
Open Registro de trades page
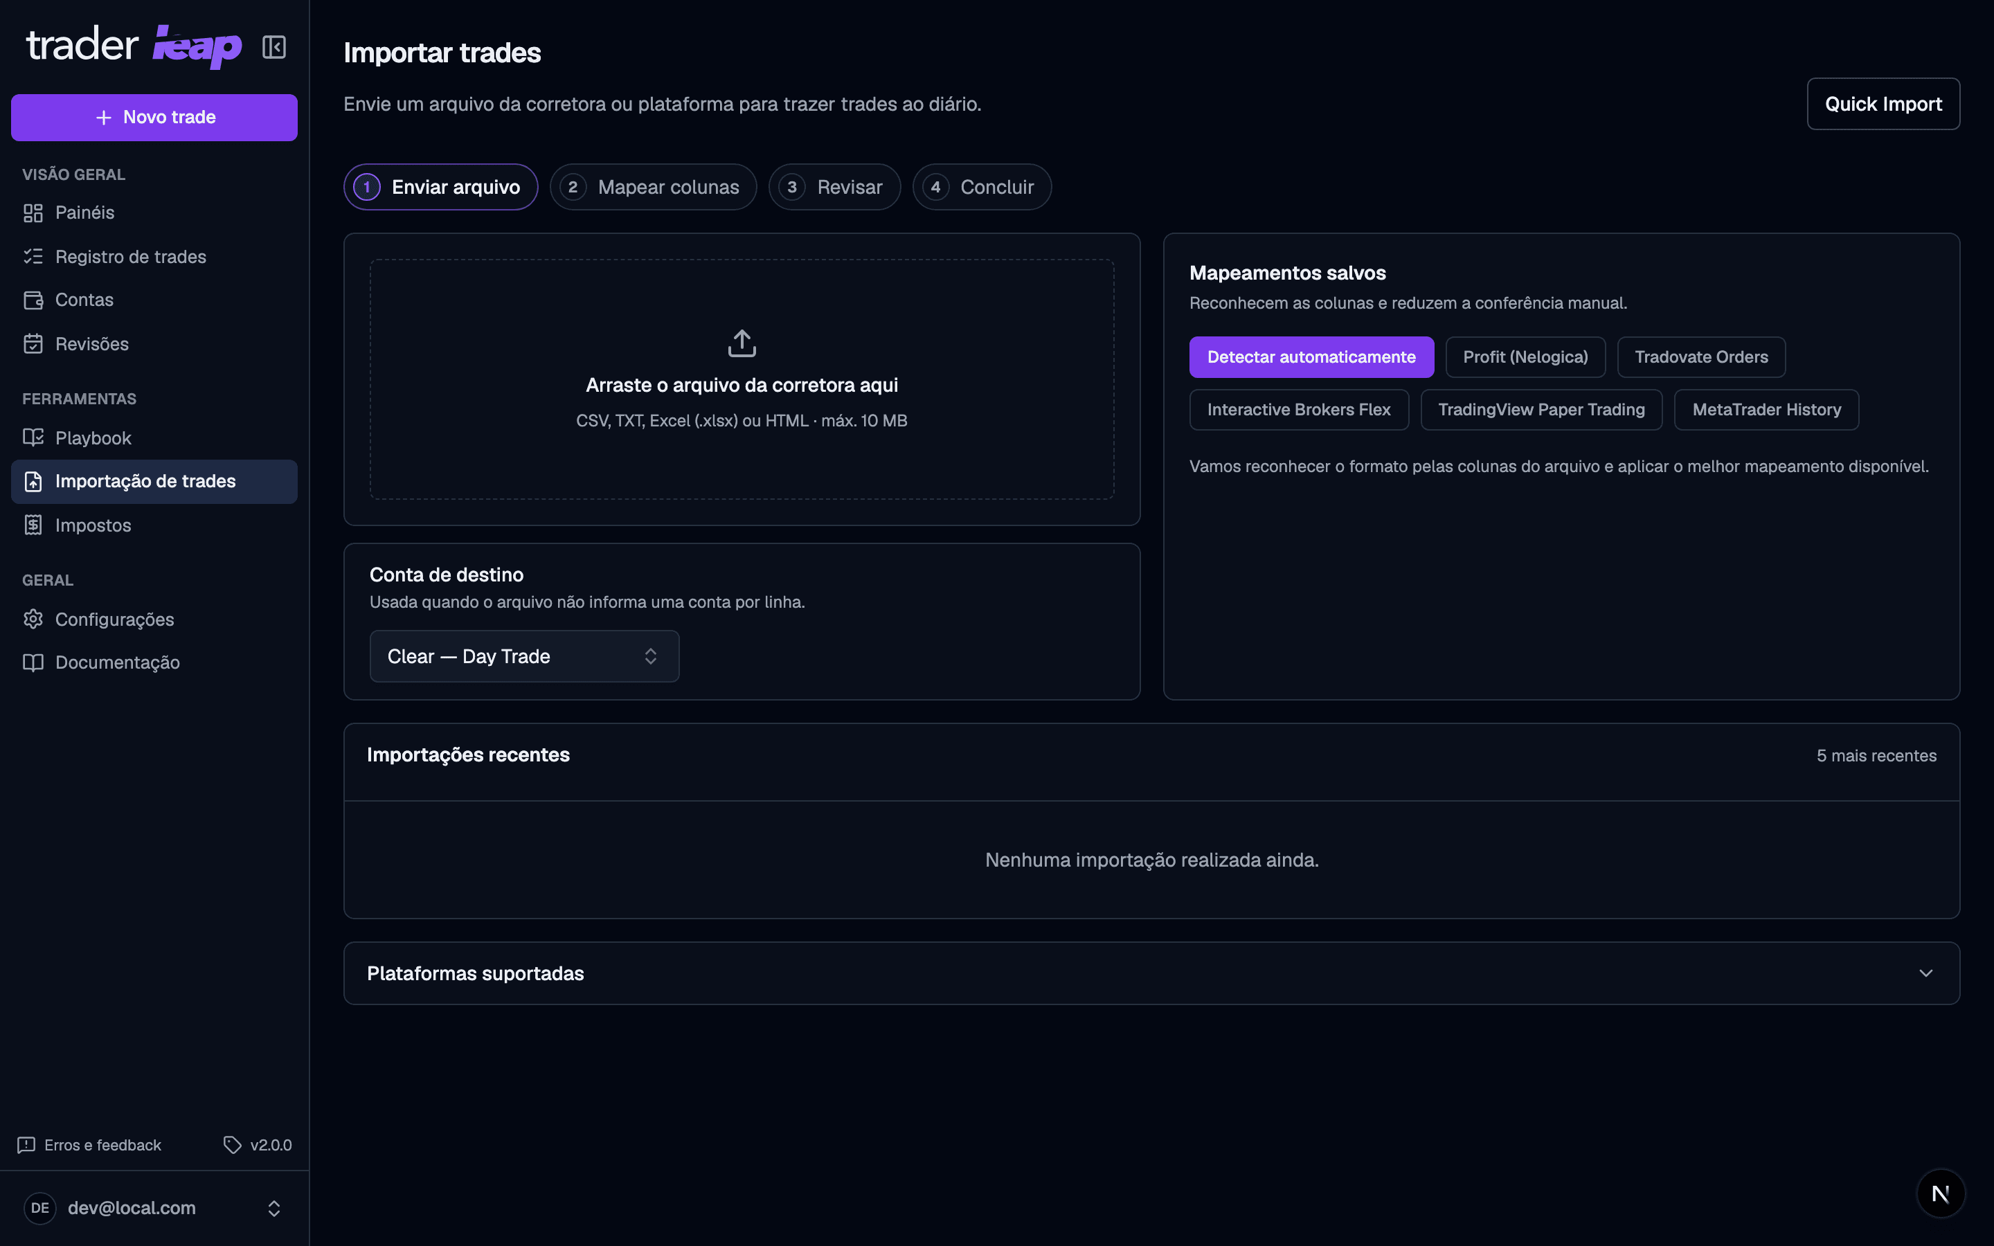point(154,256)
